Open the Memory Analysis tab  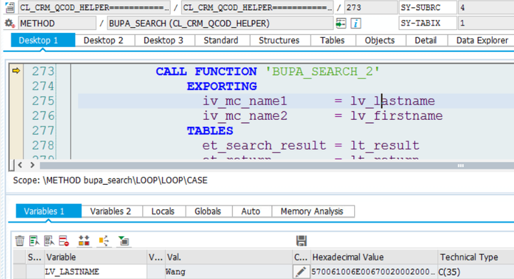[x=312, y=211]
